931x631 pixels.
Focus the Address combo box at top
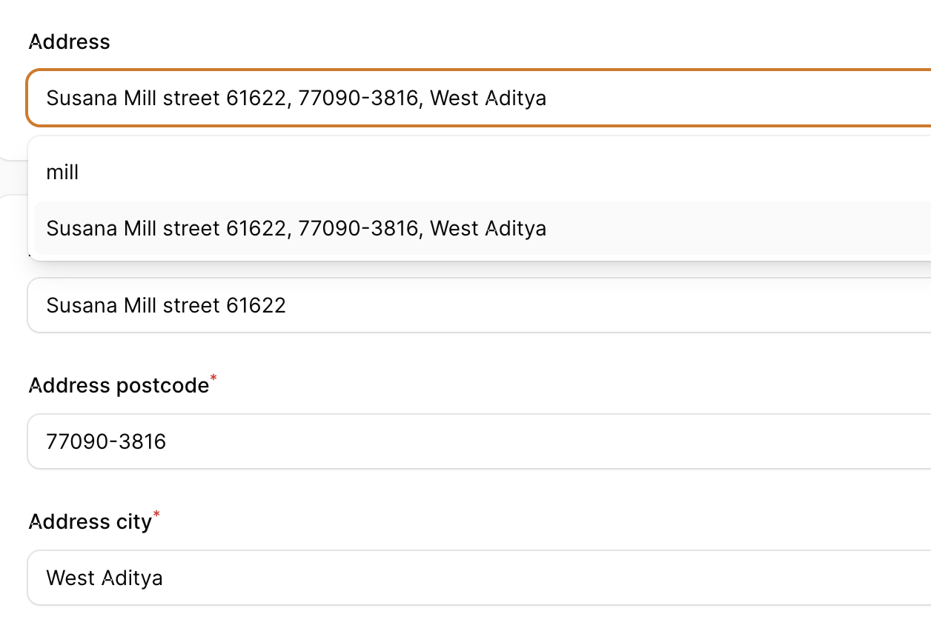(479, 98)
